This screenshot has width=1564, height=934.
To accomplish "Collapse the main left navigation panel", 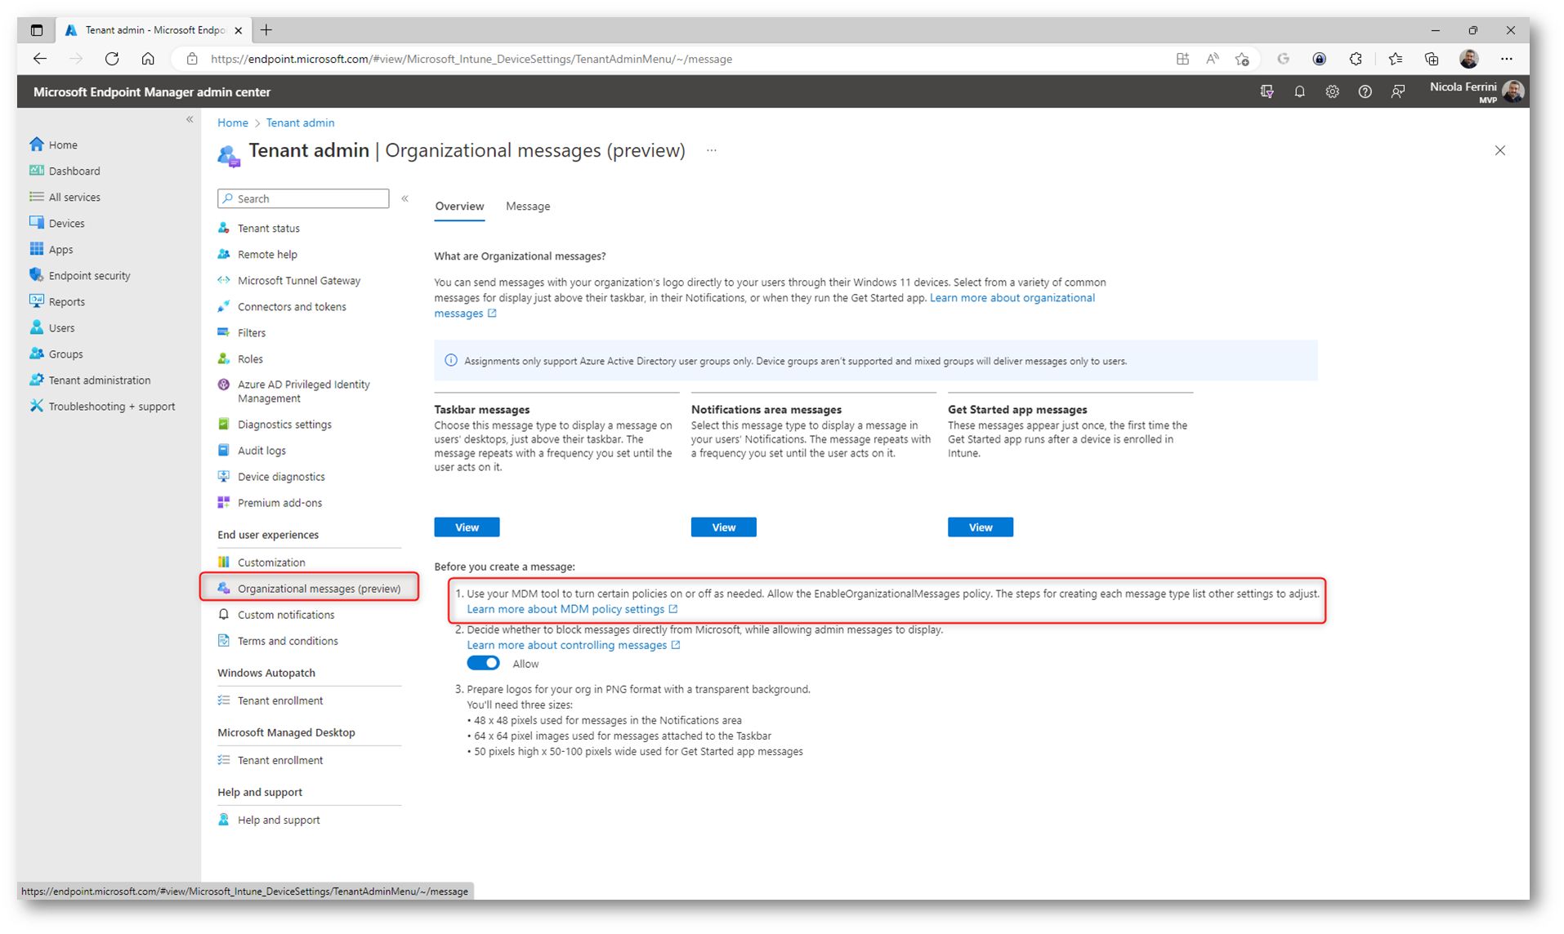I will point(190,119).
